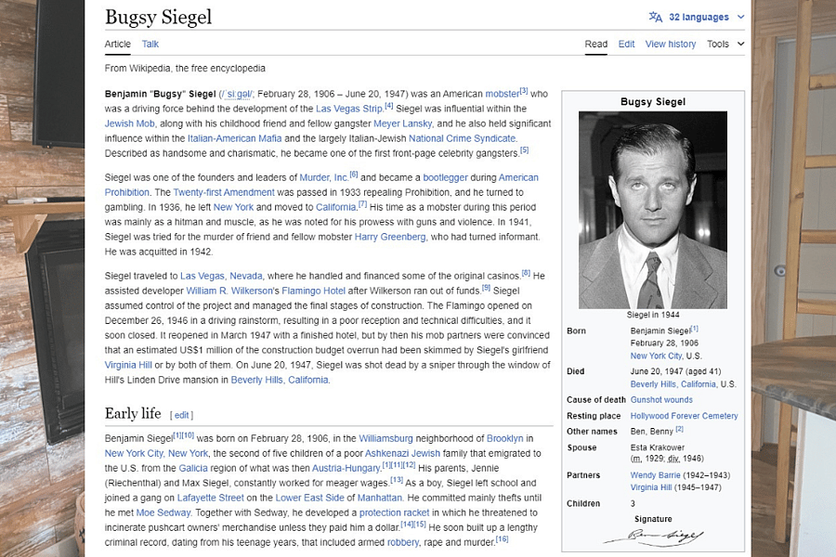Follow the William R. Wilkerson link
836x557 pixels.
pos(229,291)
